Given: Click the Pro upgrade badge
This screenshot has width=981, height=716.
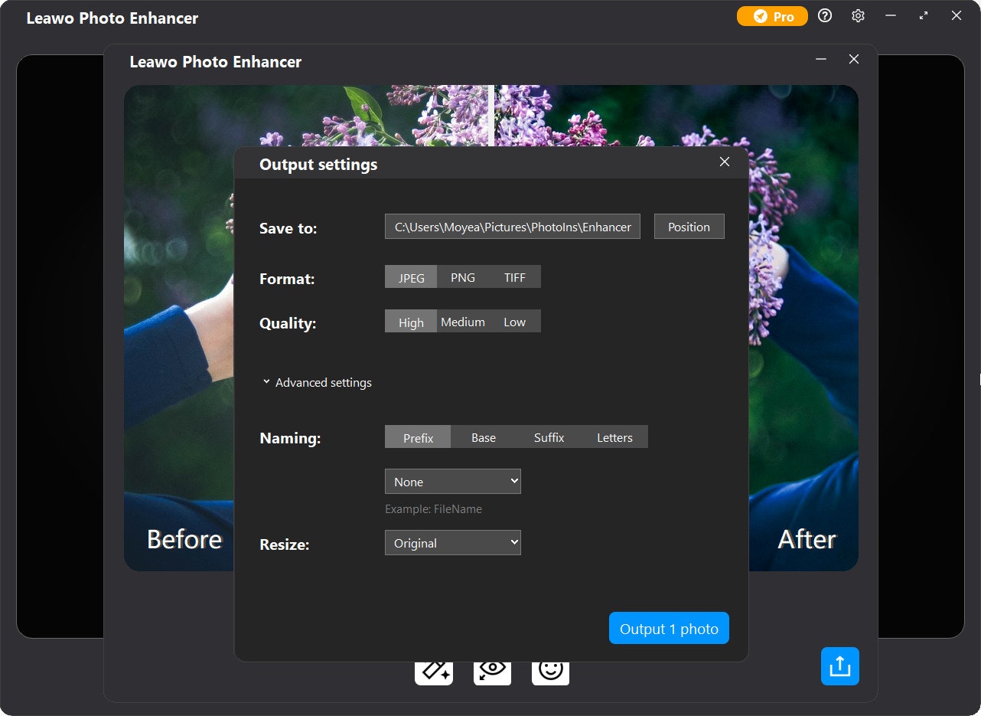Looking at the screenshot, I should coord(772,16).
